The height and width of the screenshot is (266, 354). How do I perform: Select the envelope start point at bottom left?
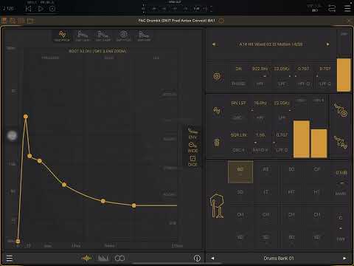(18, 241)
